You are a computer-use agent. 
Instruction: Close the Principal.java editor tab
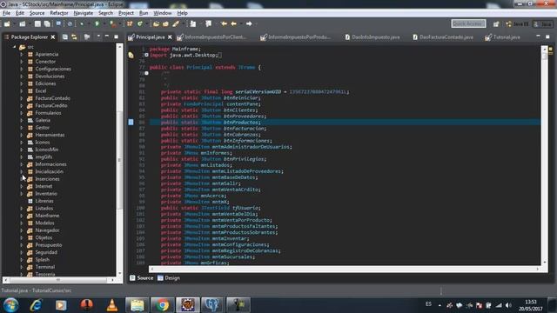coord(170,37)
